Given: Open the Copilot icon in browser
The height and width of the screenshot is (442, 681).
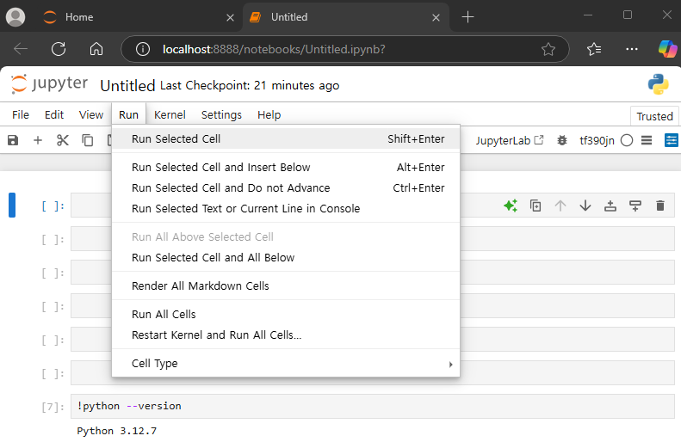Looking at the screenshot, I should click(667, 48).
